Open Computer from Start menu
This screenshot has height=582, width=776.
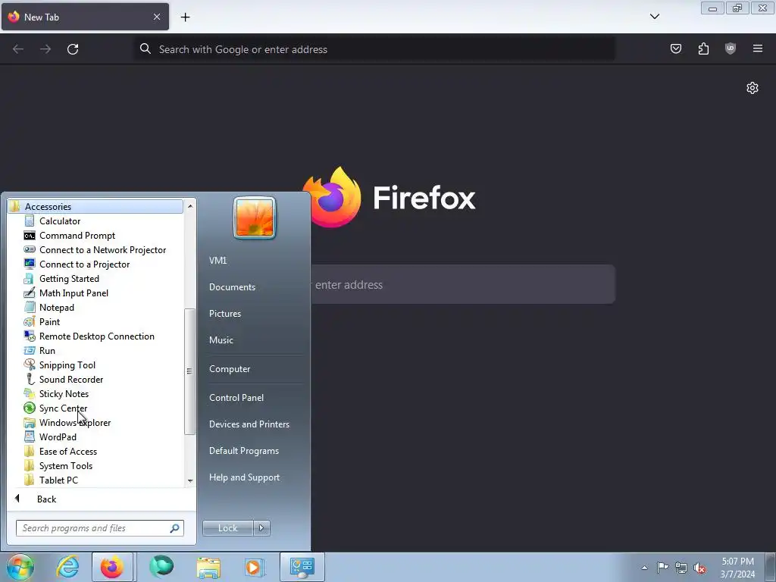[229, 369]
